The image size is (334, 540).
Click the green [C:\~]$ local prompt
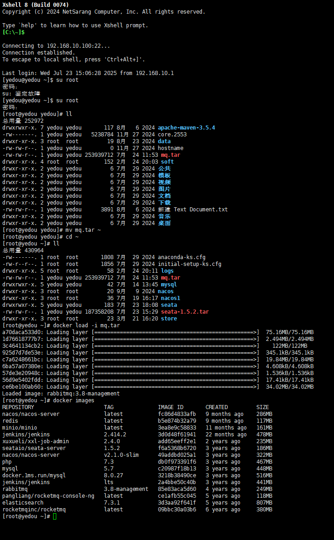[x=14, y=32]
